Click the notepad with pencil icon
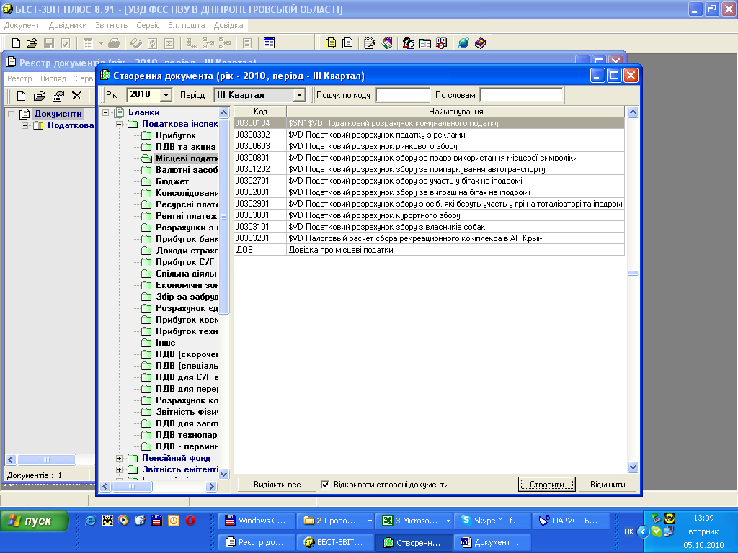 click(370, 43)
